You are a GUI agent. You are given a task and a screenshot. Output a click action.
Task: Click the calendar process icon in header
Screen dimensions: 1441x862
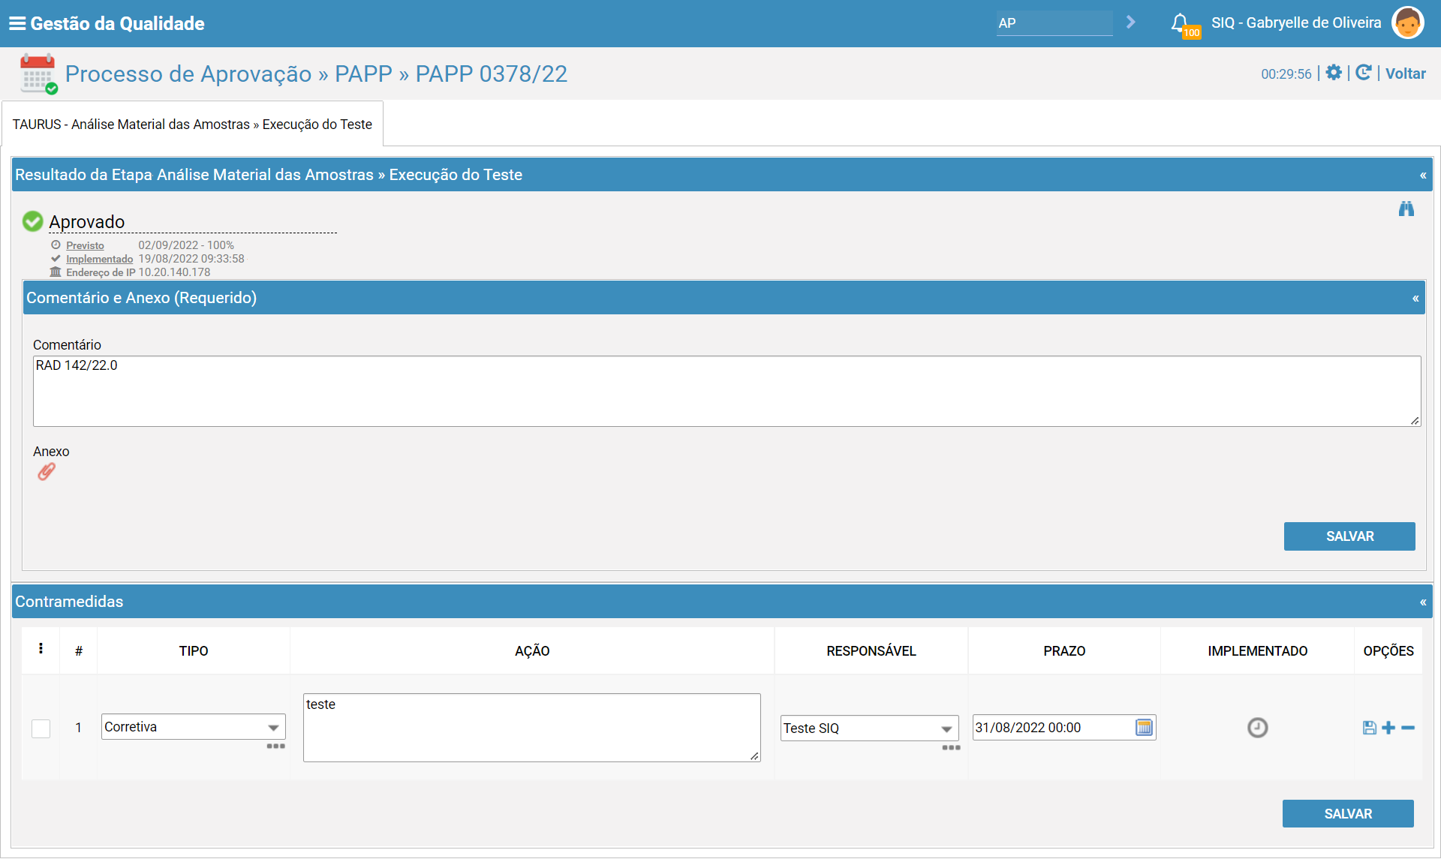[x=38, y=74]
